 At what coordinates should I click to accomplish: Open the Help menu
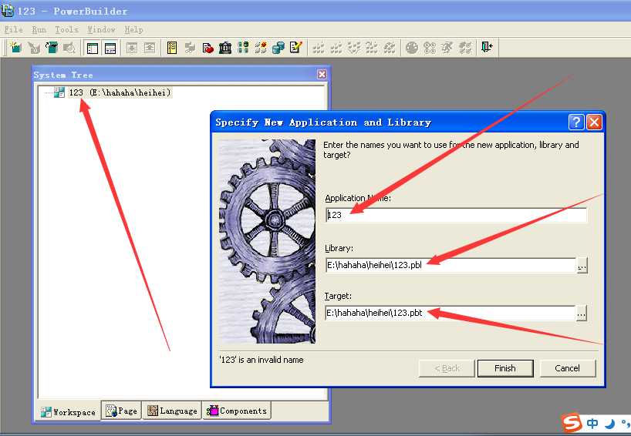(133, 29)
